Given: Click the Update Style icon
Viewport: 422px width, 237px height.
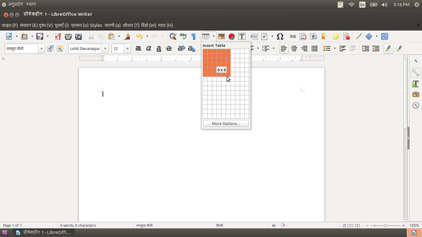Looking at the screenshot, I should [50, 49].
